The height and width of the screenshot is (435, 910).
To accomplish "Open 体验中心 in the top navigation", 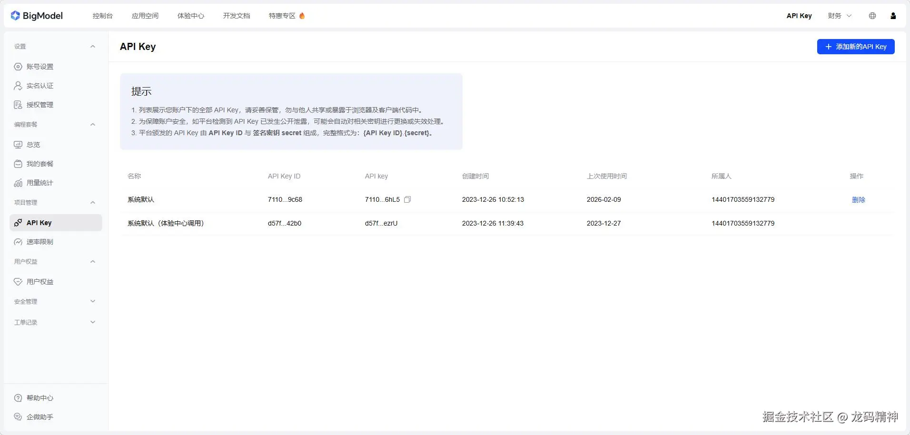I will (191, 16).
